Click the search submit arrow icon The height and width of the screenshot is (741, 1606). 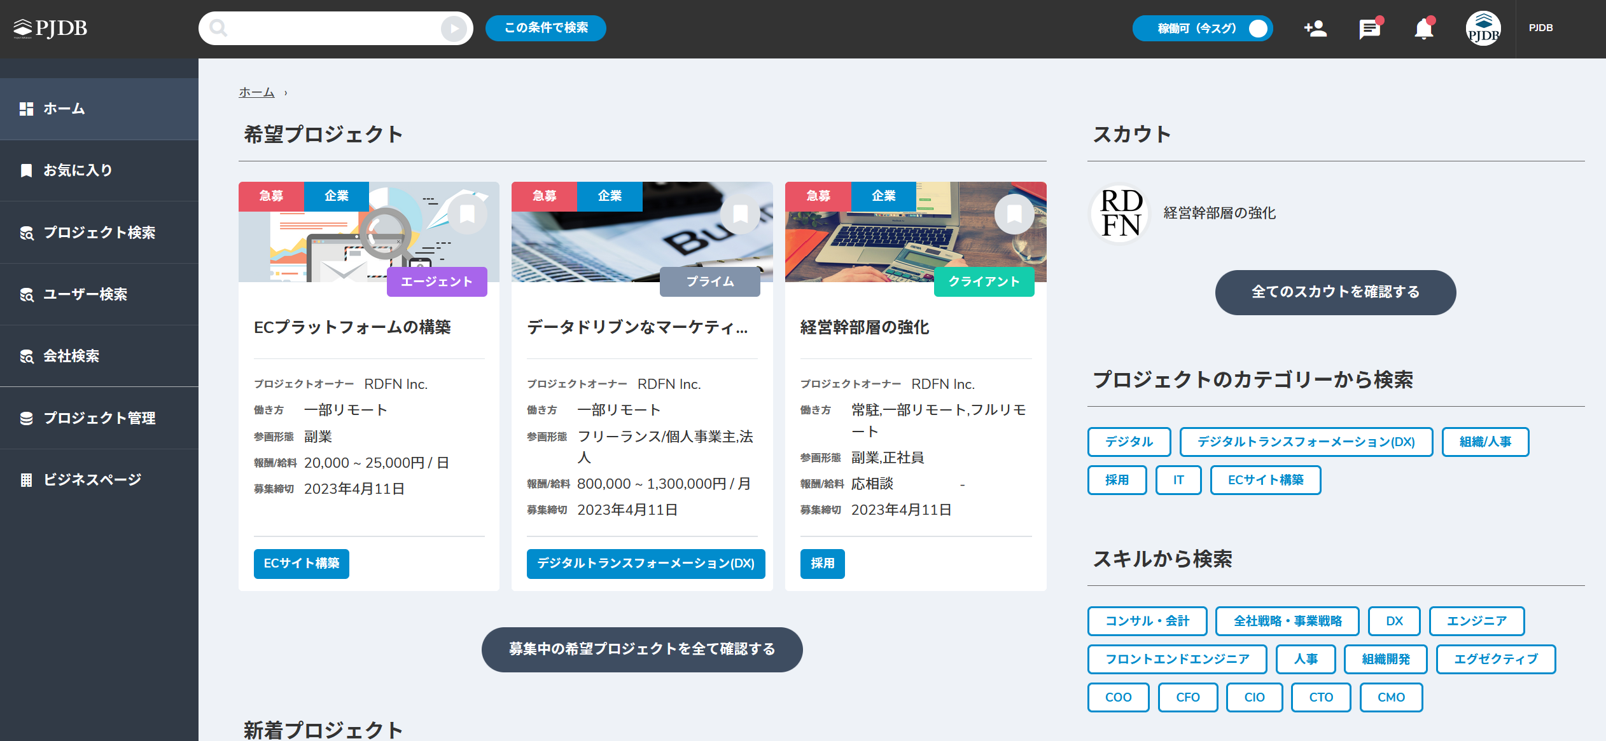tap(454, 29)
